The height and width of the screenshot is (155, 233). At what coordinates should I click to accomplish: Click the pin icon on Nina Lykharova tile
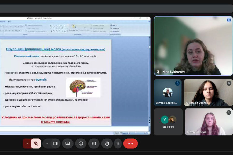(x=158, y=72)
